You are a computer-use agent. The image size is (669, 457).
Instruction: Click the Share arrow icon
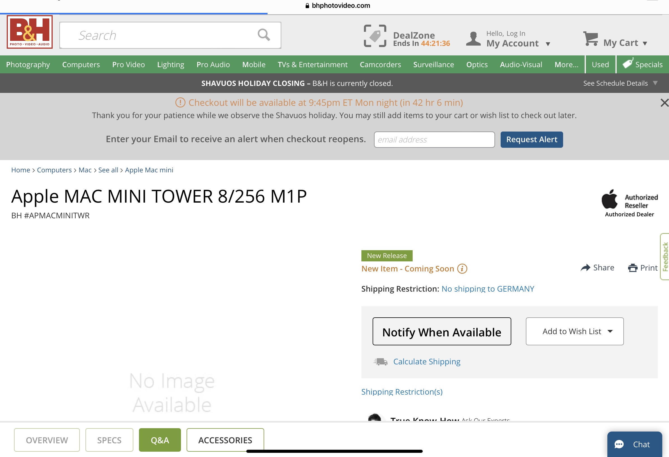(x=585, y=268)
